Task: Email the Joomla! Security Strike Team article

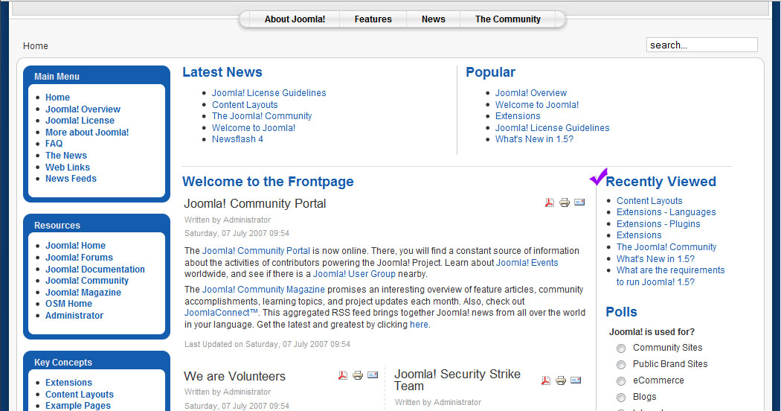Action: point(576,380)
